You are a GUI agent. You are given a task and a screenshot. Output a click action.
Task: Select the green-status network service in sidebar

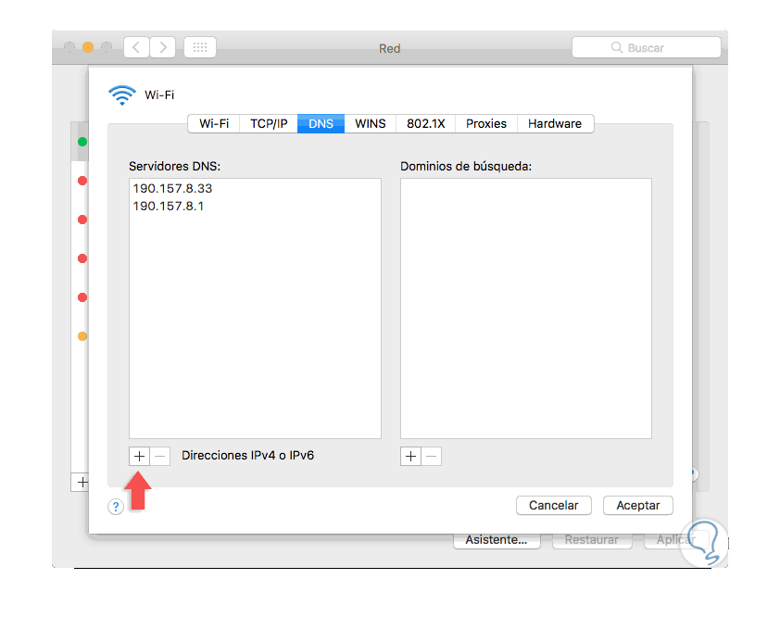(x=80, y=142)
